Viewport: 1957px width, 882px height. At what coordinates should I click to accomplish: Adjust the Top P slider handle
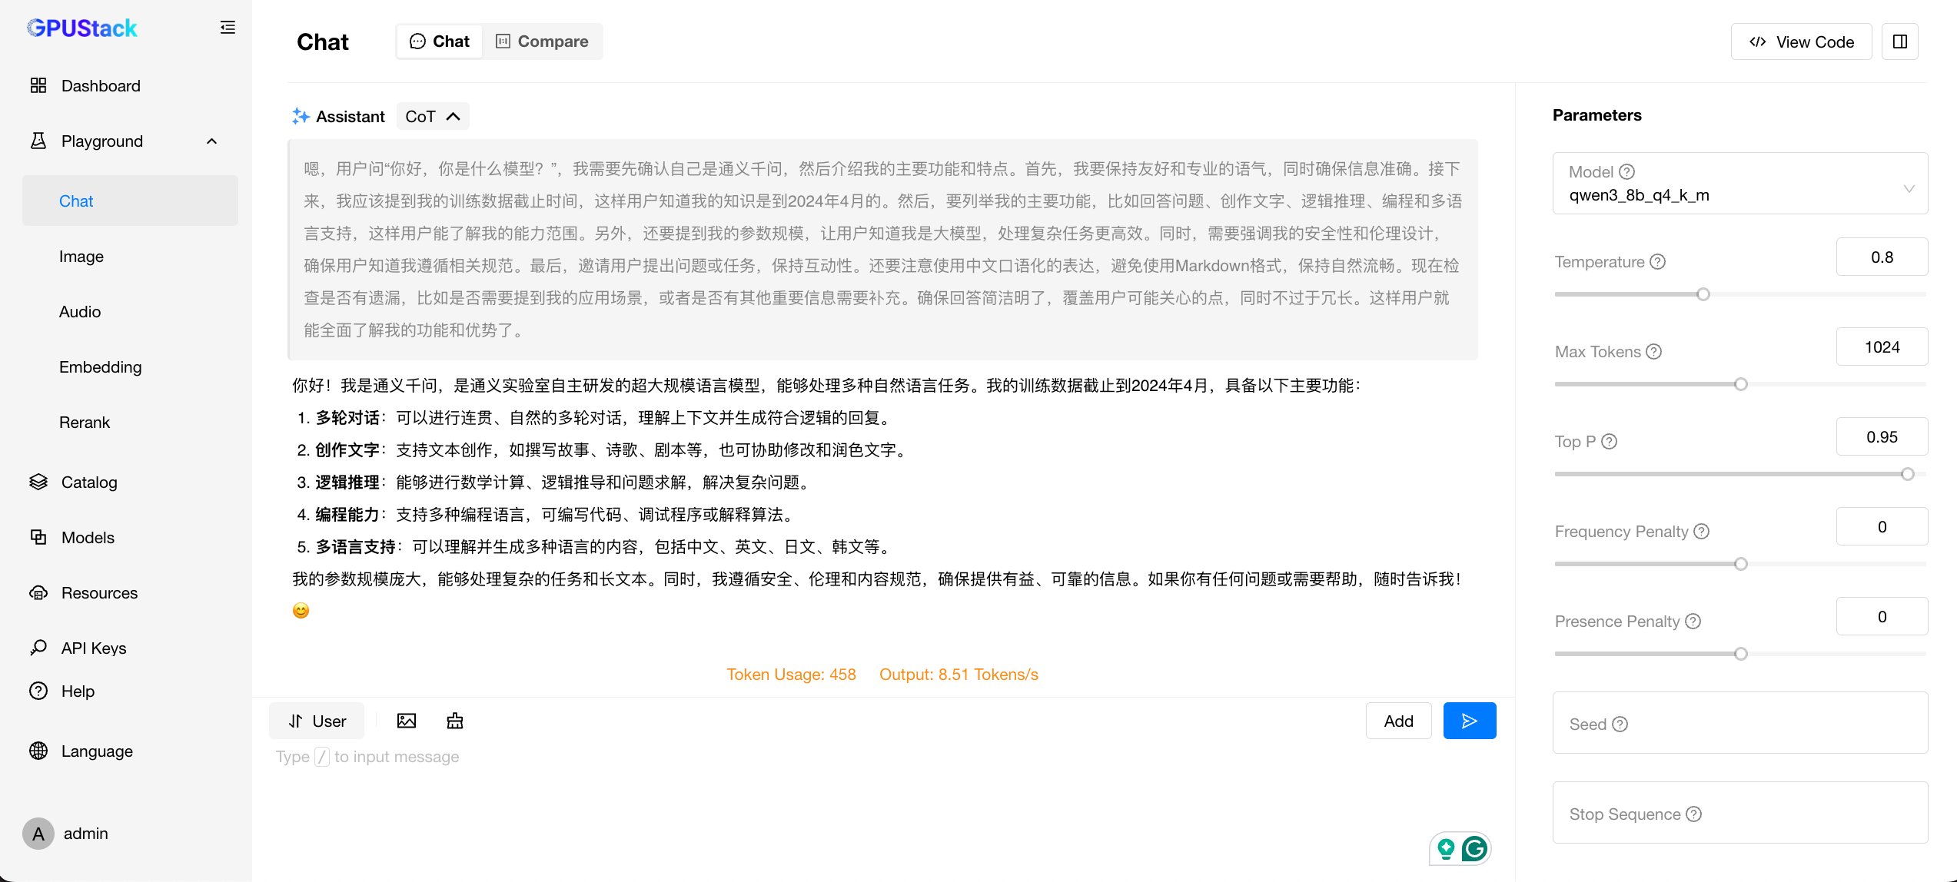1908,474
